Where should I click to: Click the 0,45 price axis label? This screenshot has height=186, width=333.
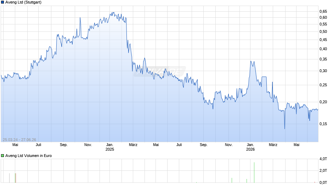pos(323,40)
